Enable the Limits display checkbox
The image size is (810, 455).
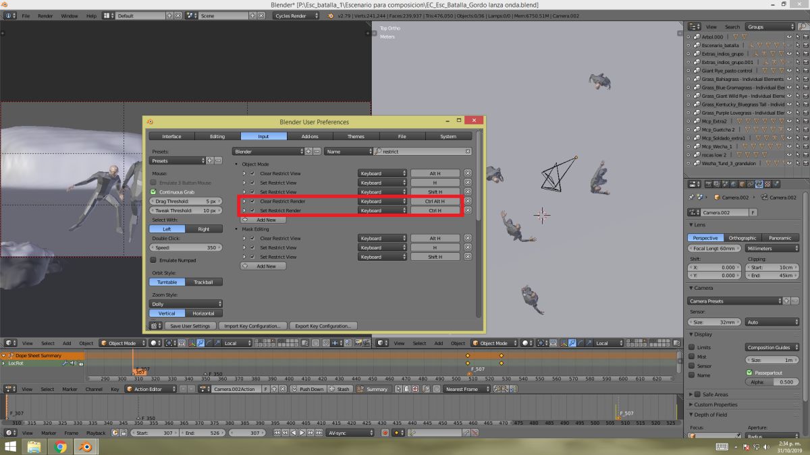[x=692, y=347]
